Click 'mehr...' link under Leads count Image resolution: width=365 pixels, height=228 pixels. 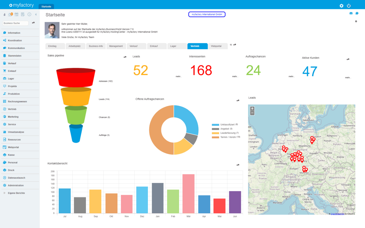click(x=179, y=77)
